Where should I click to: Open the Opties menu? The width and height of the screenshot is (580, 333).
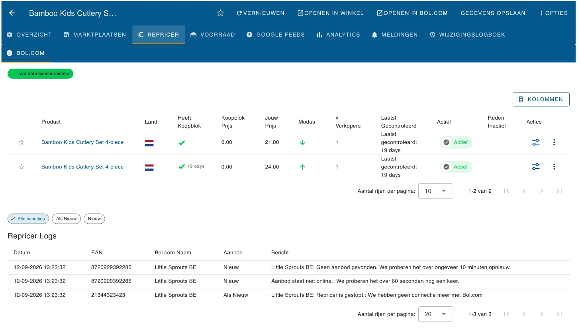tap(553, 13)
